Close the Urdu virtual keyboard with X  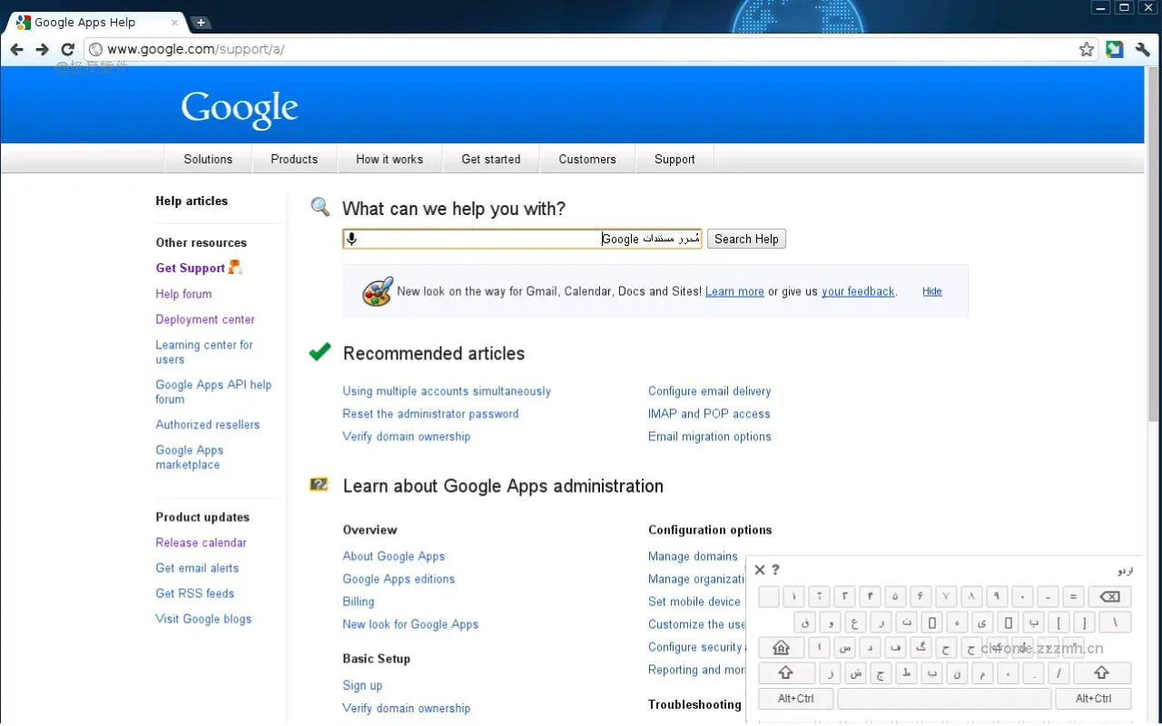[760, 570]
